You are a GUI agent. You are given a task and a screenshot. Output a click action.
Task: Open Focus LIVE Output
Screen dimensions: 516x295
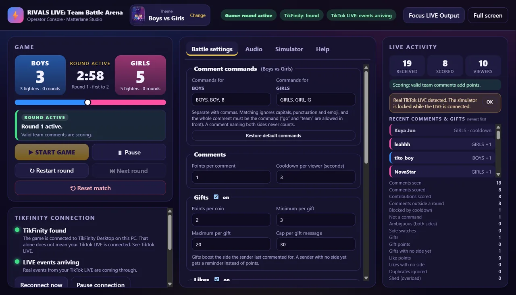[434, 15]
